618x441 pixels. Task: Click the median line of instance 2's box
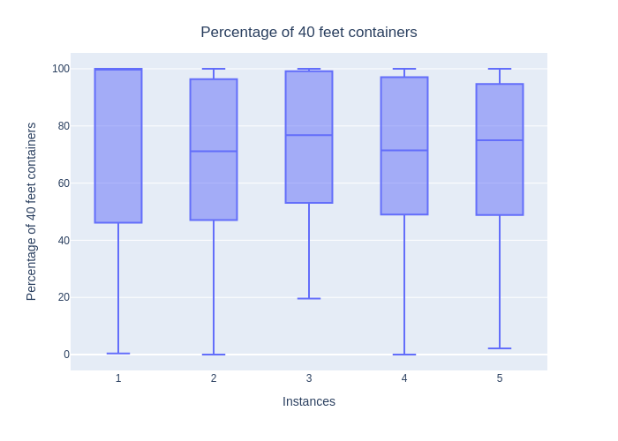214,152
